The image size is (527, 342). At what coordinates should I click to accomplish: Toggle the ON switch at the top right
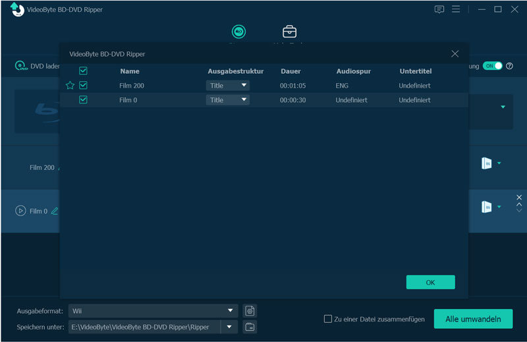[492, 66]
